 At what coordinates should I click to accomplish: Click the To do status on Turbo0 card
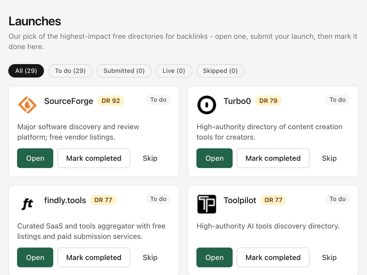click(x=338, y=100)
